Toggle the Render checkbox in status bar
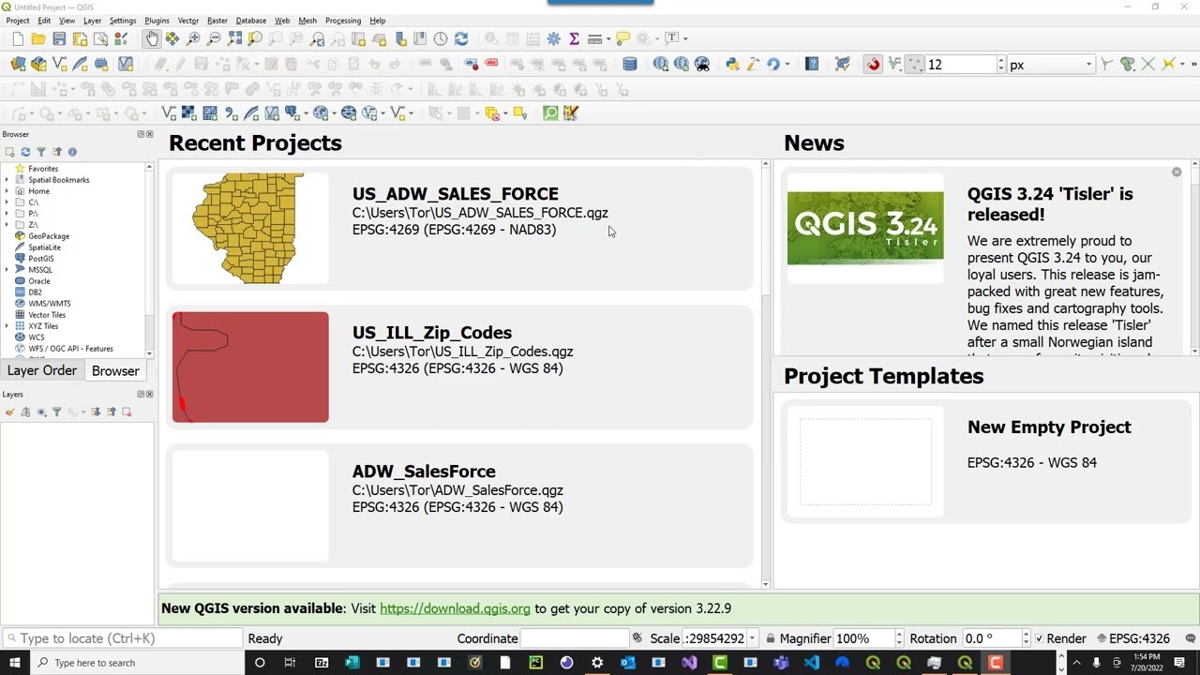This screenshot has width=1200, height=675. pos(1039,638)
